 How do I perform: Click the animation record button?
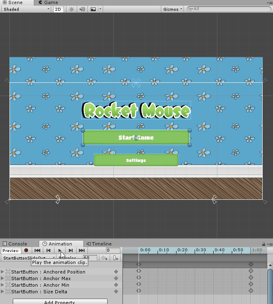tap(26, 250)
